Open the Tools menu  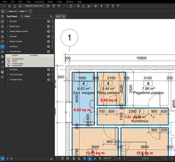point(59,2)
